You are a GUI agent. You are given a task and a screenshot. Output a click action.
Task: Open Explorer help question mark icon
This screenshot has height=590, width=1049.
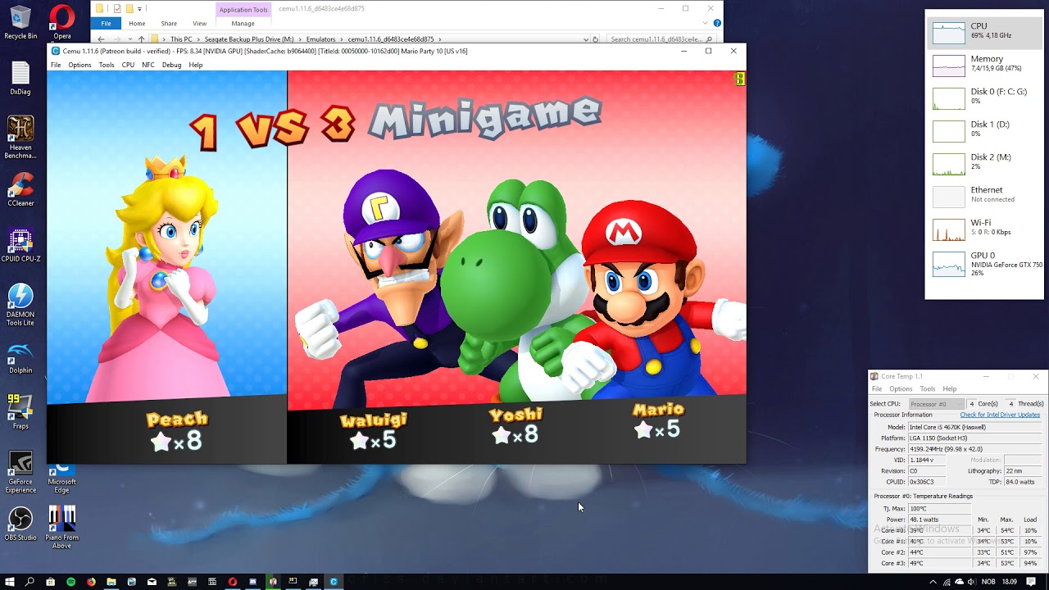(715, 23)
